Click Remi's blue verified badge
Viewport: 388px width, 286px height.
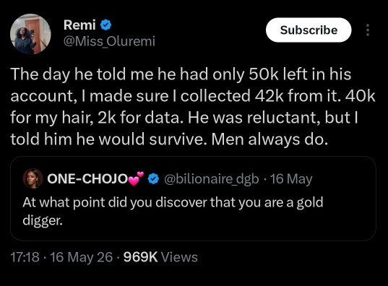(x=105, y=25)
